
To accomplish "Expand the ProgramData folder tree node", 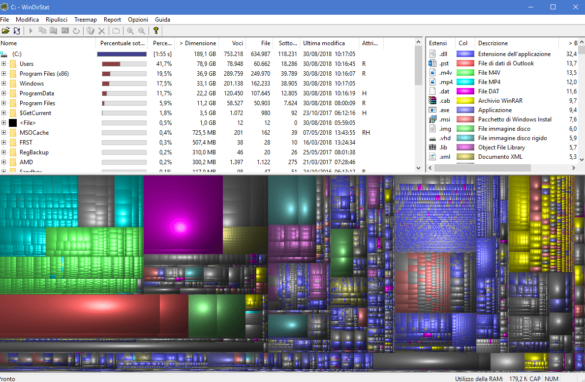I will (x=4, y=93).
